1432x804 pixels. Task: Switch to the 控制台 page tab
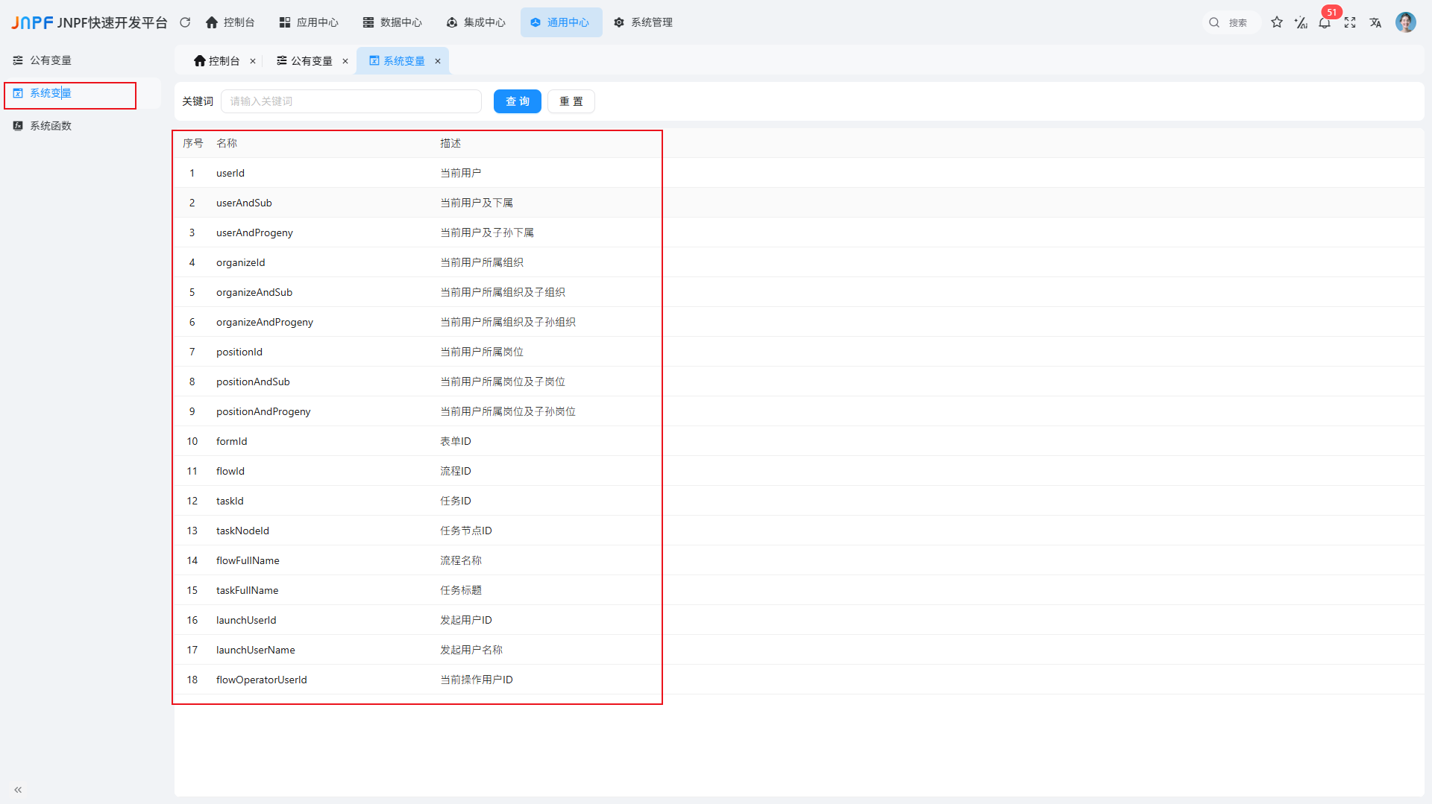(x=217, y=61)
